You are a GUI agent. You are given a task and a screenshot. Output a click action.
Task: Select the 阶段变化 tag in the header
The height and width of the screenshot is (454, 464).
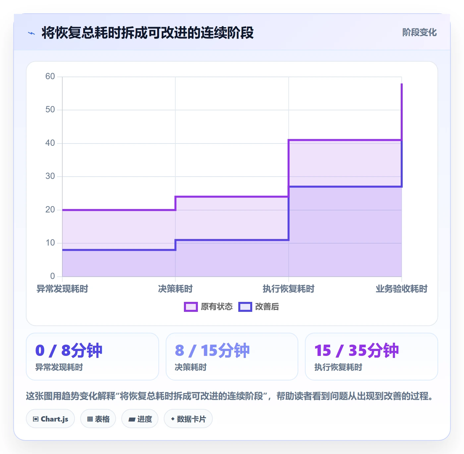click(x=419, y=32)
